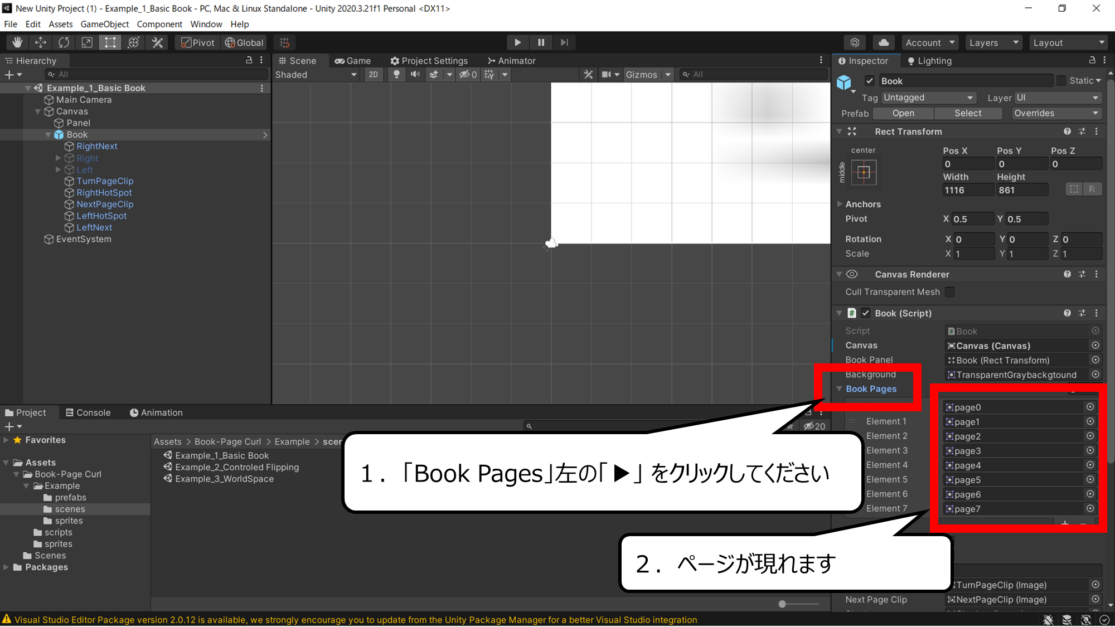
Task: Select RightHotSpot in Hierarchy
Action: [104, 192]
